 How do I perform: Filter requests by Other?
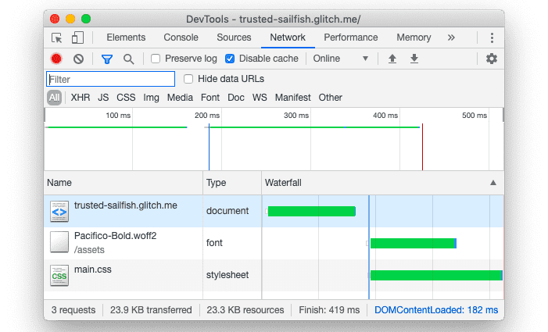click(330, 98)
